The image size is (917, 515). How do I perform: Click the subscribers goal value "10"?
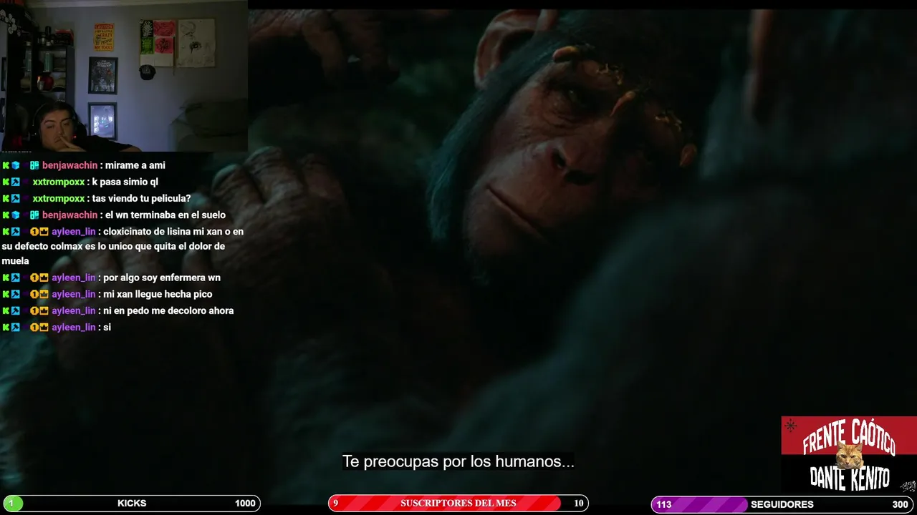pyautogui.click(x=579, y=504)
